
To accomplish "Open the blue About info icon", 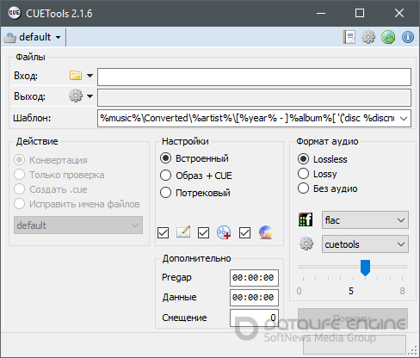I will coord(408,37).
